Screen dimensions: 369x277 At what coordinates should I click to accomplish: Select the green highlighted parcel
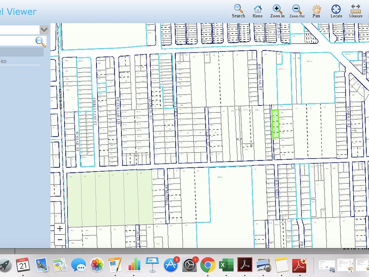click(275, 124)
